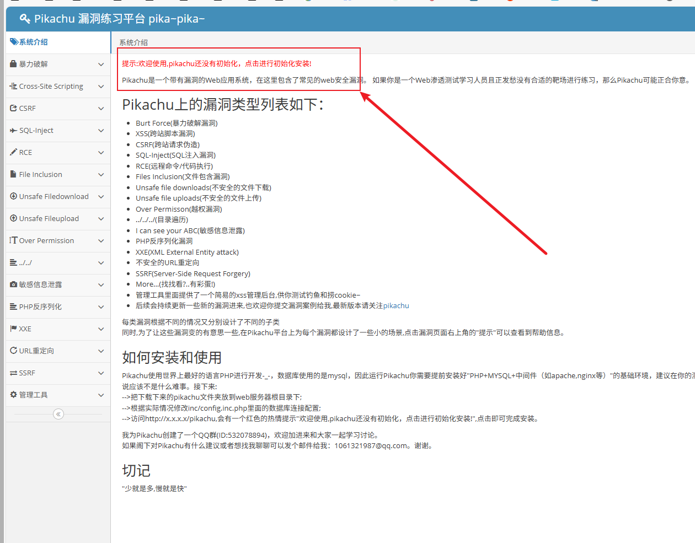This screenshot has height=543, width=695.
Task: Click the Burt Force(暴力破解漏洞) list item
Action: click(177, 123)
